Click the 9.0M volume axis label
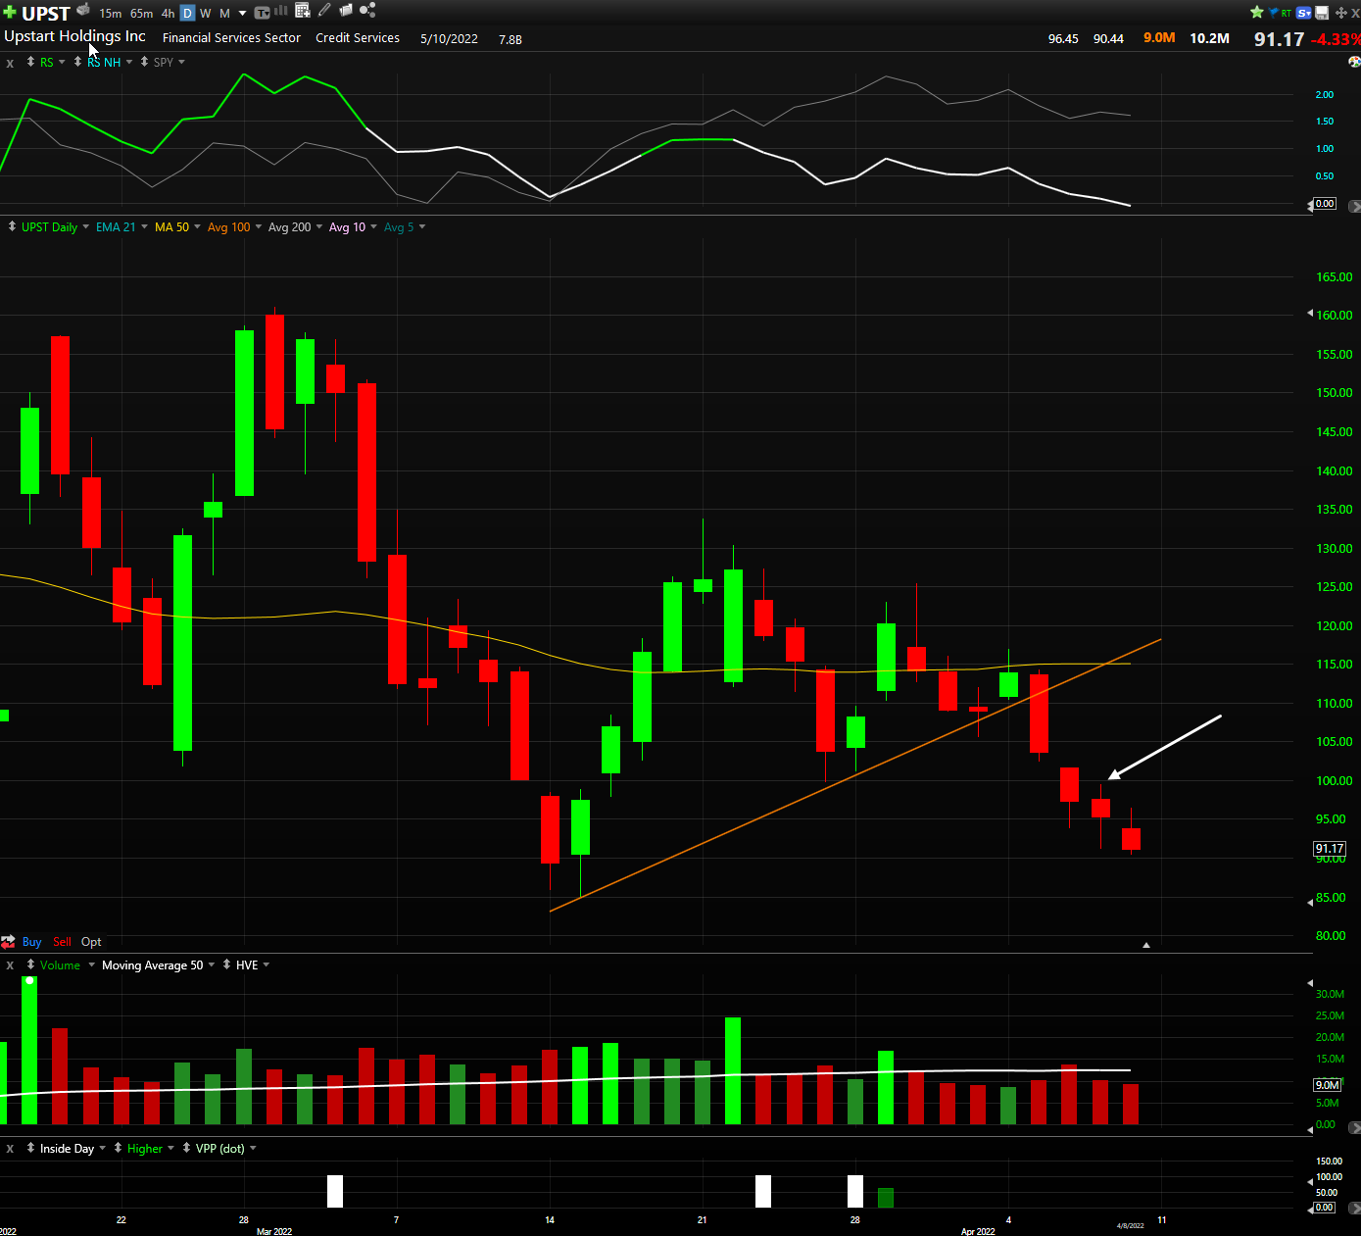This screenshot has height=1236, width=1361. point(1328,1084)
